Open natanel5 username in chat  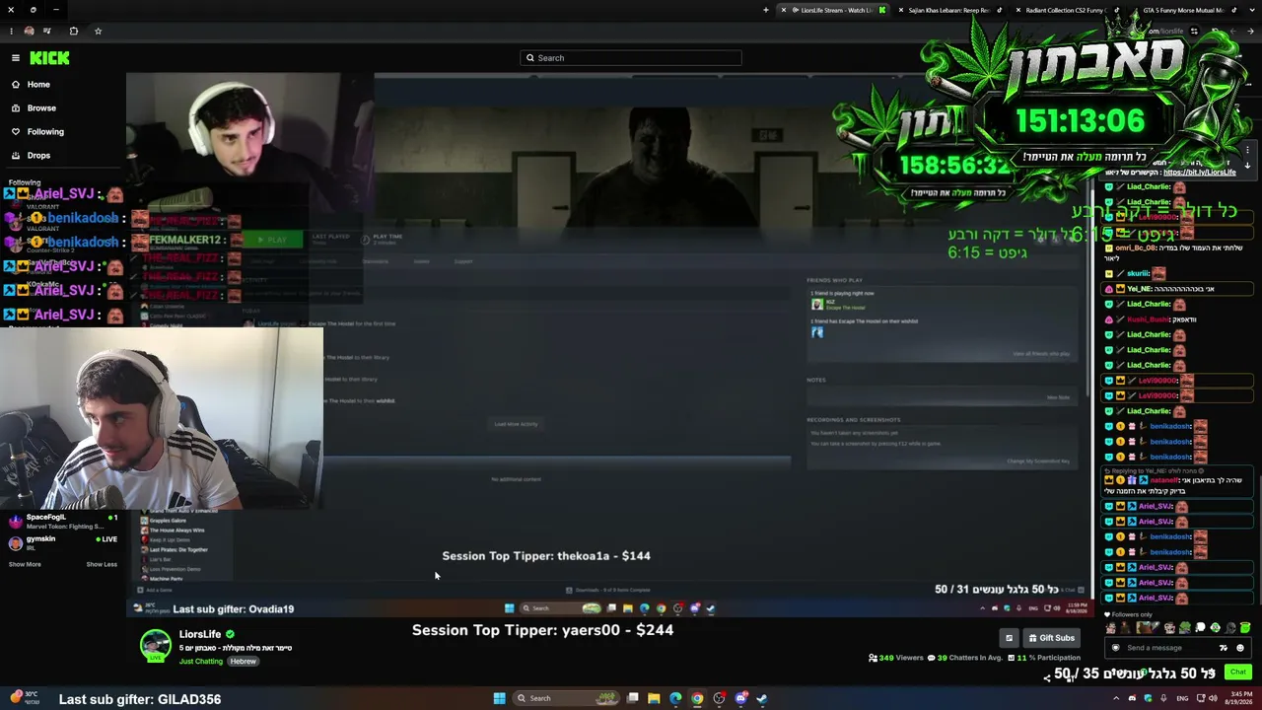(1163, 480)
